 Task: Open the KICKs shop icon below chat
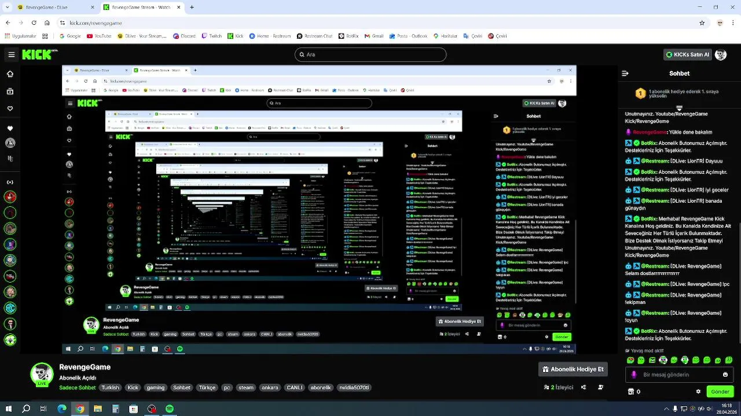tap(631, 391)
